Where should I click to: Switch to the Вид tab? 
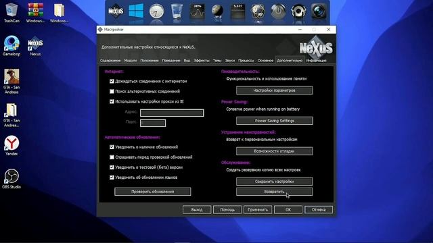[x=187, y=60]
